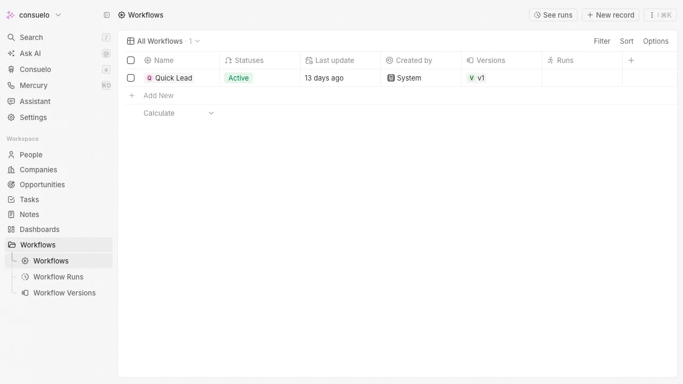Open the All Workflows view dropdown
This screenshot has height=384, width=683.
pyautogui.click(x=197, y=41)
